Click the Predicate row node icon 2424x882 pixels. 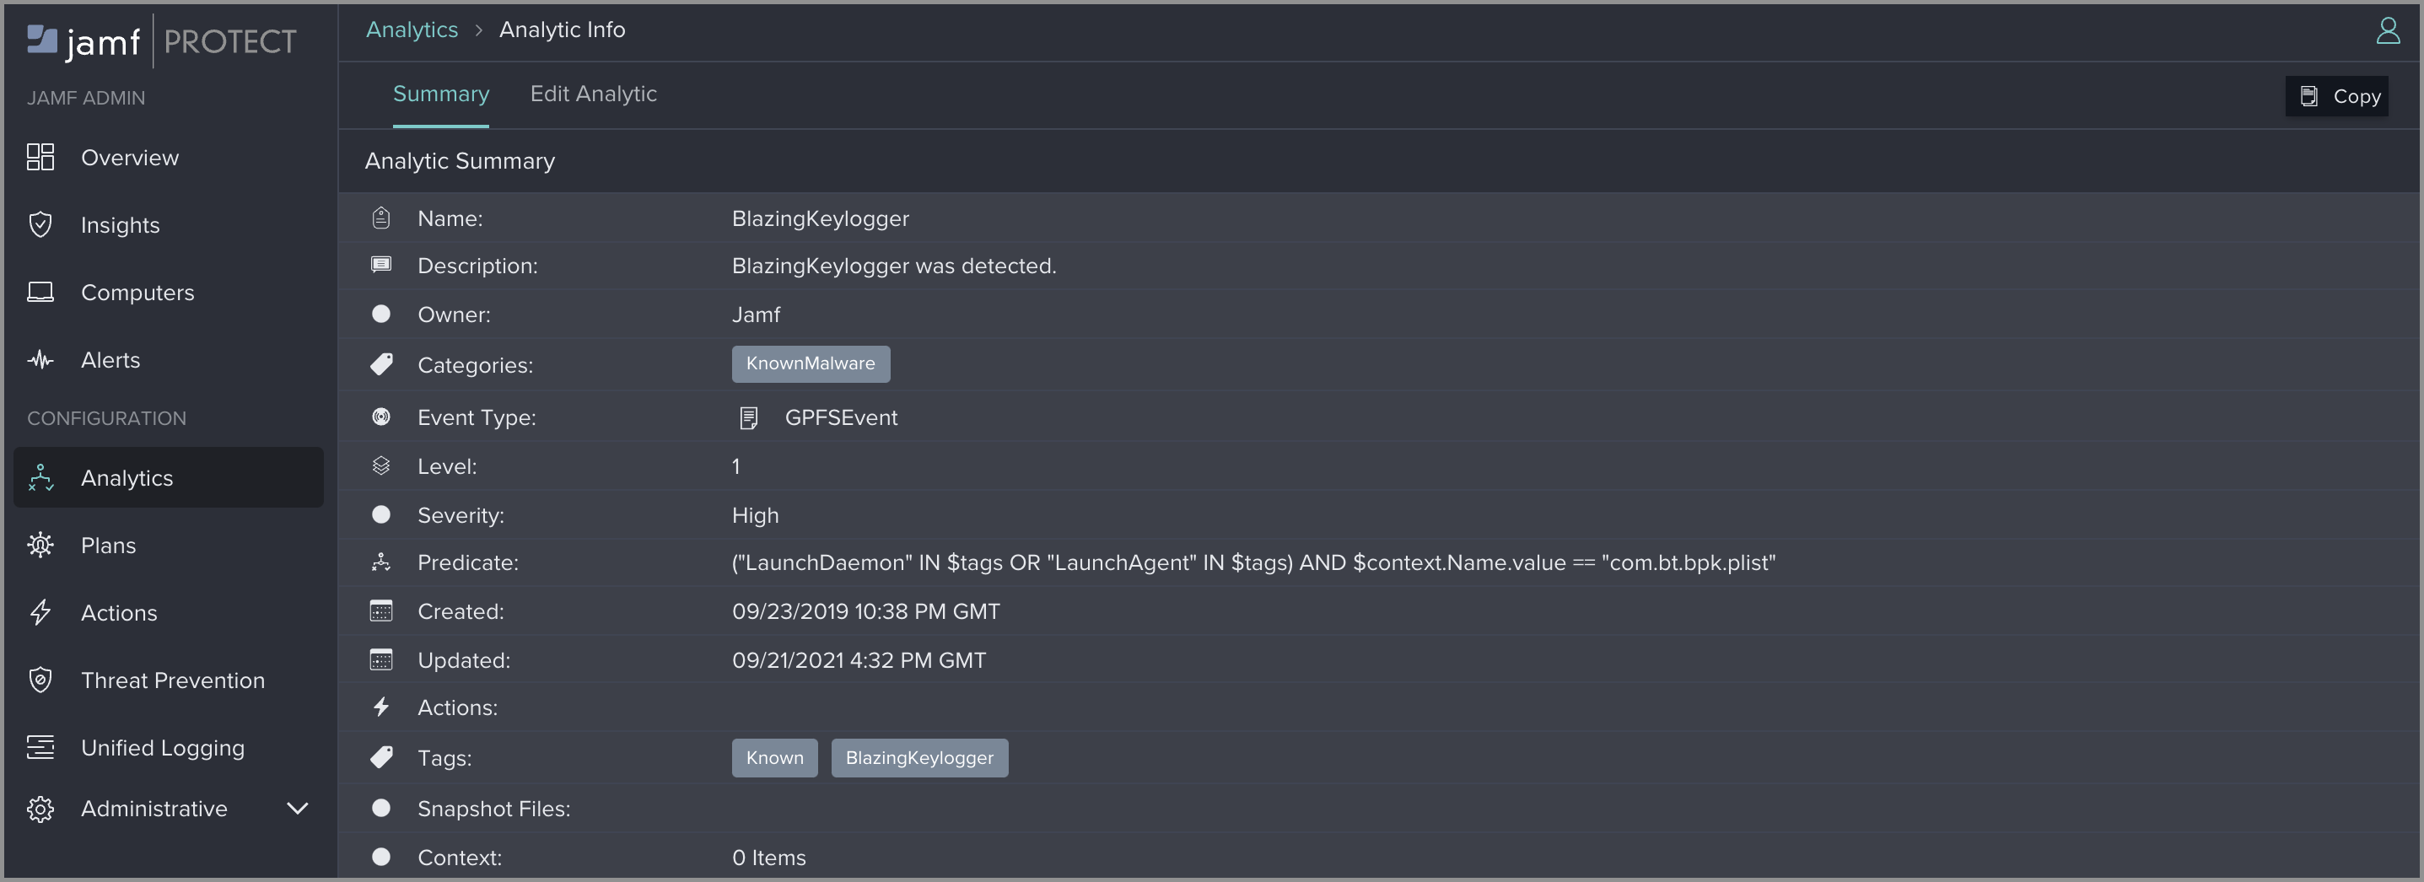pos(381,562)
